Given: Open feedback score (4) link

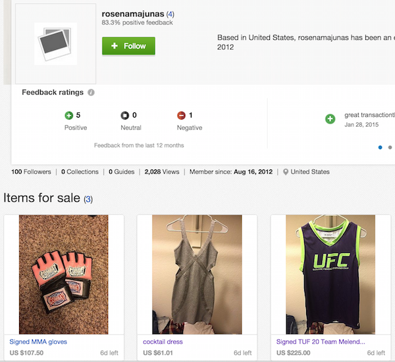Looking at the screenshot, I should (171, 14).
